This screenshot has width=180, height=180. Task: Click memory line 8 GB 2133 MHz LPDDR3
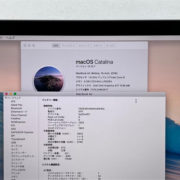(94, 82)
